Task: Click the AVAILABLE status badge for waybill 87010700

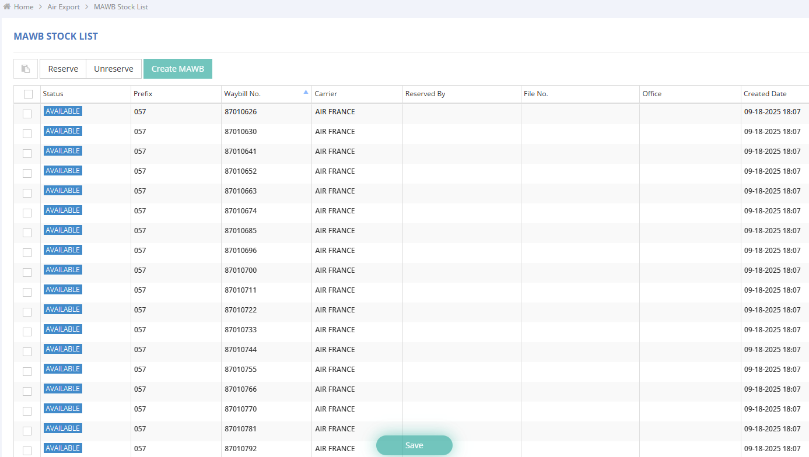Action: [x=62, y=270]
